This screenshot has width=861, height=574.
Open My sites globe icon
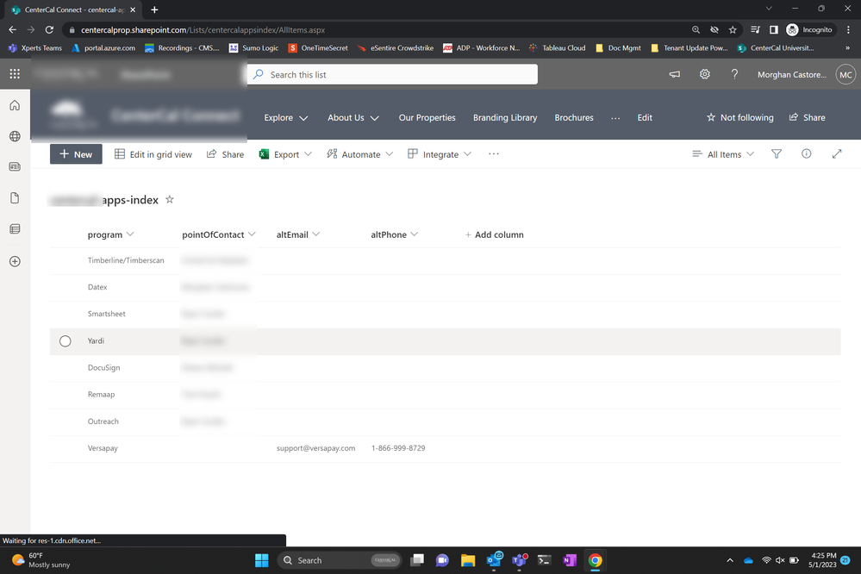point(15,136)
